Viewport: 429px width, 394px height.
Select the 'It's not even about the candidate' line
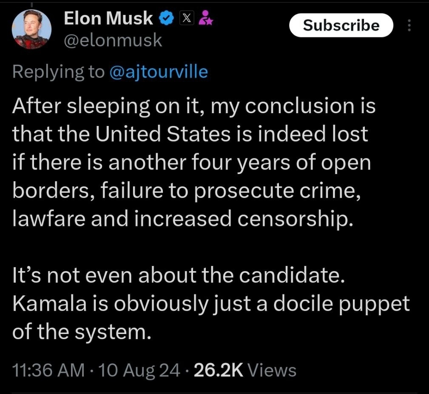[x=177, y=276]
